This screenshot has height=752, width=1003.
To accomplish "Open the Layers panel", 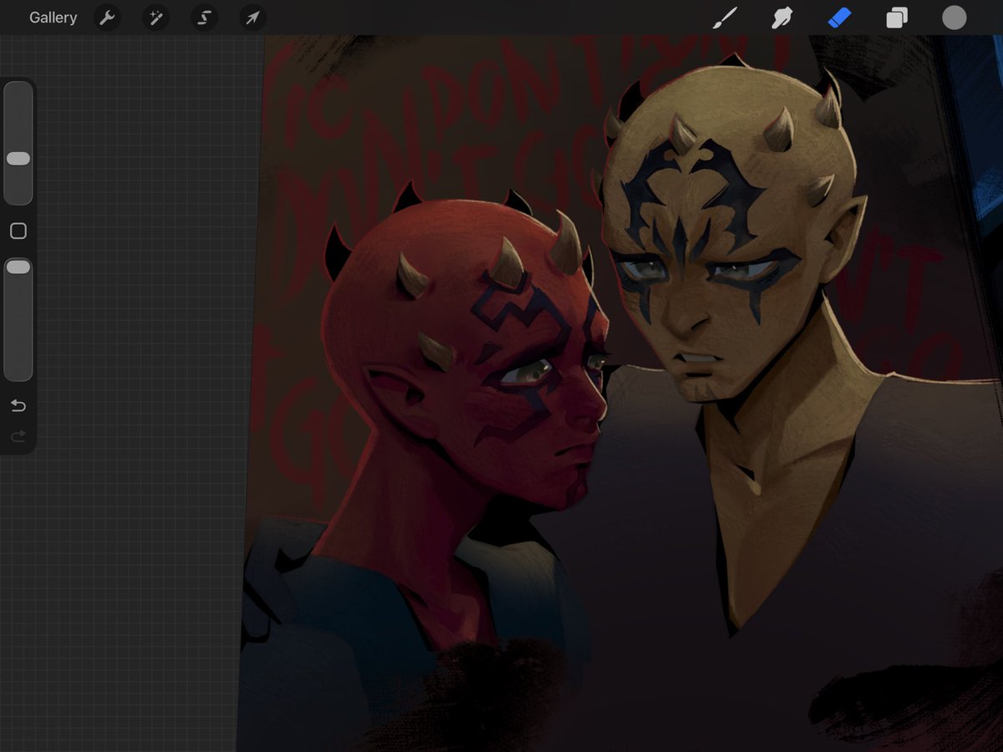I will pos(897,18).
